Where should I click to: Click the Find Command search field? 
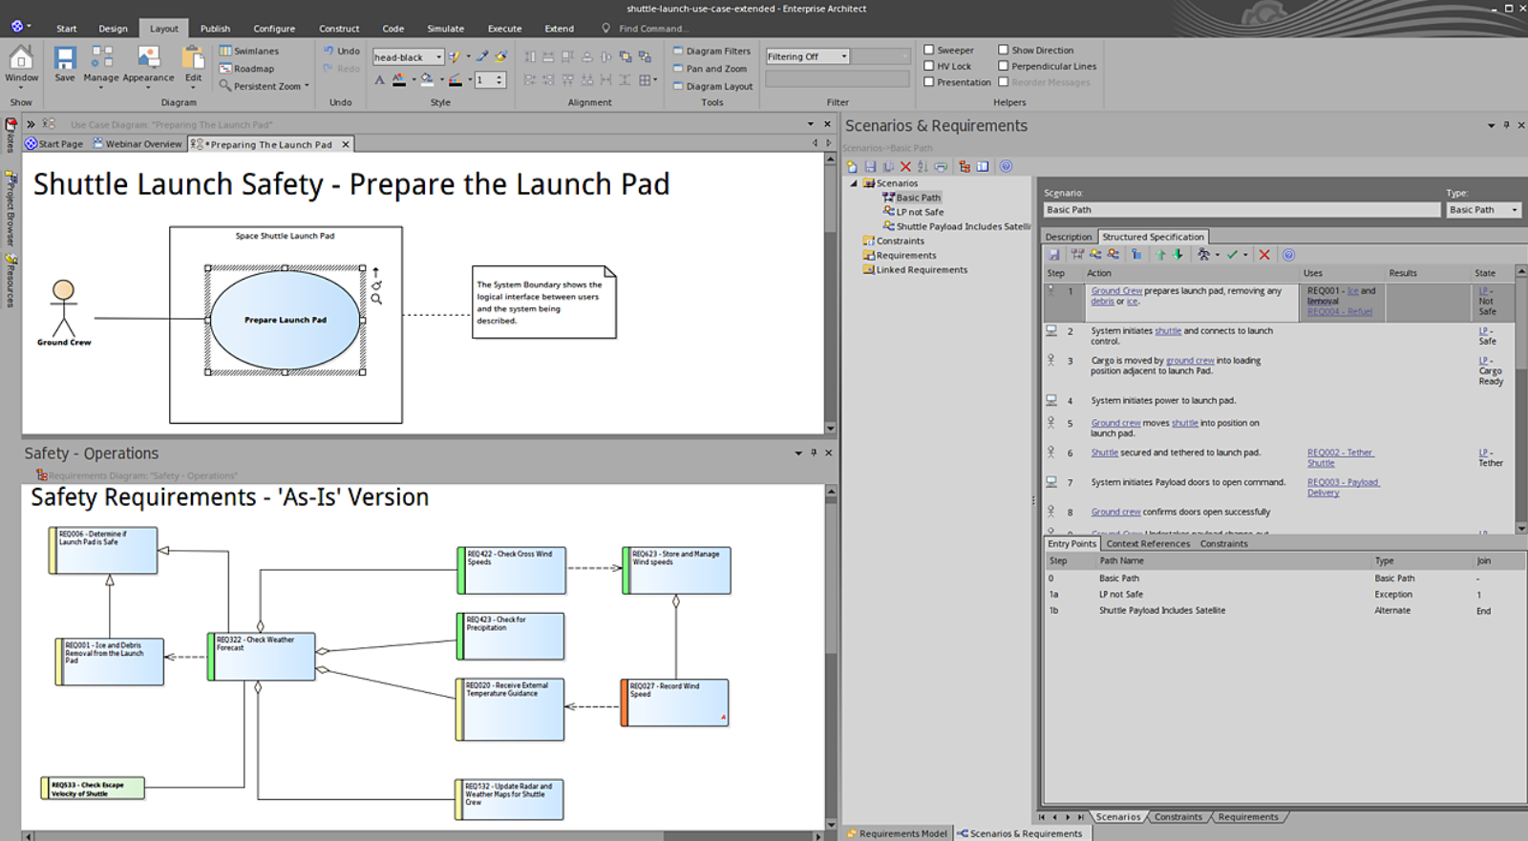pos(653,29)
